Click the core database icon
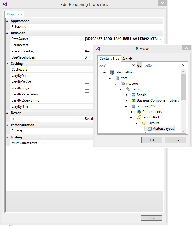Image resolution: width=192 pixels, height=226 pixels. pyautogui.click(x=117, y=78)
